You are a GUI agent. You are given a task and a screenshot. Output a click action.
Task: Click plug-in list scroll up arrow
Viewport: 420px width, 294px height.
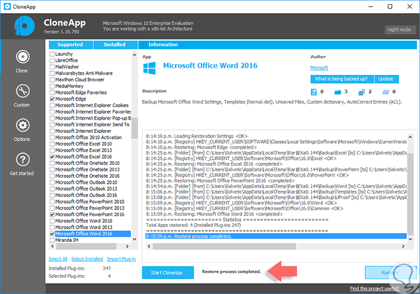pyautogui.click(x=134, y=55)
